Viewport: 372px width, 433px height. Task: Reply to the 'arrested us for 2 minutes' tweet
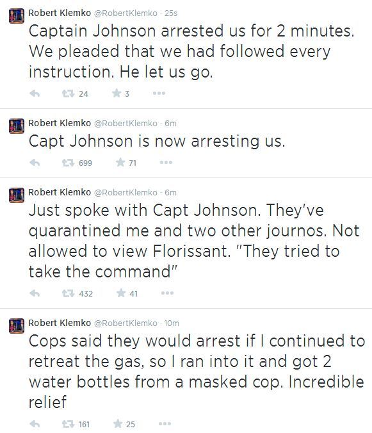coord(35,94)
